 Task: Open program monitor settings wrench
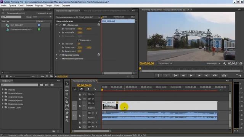click(x=225, y=64)
